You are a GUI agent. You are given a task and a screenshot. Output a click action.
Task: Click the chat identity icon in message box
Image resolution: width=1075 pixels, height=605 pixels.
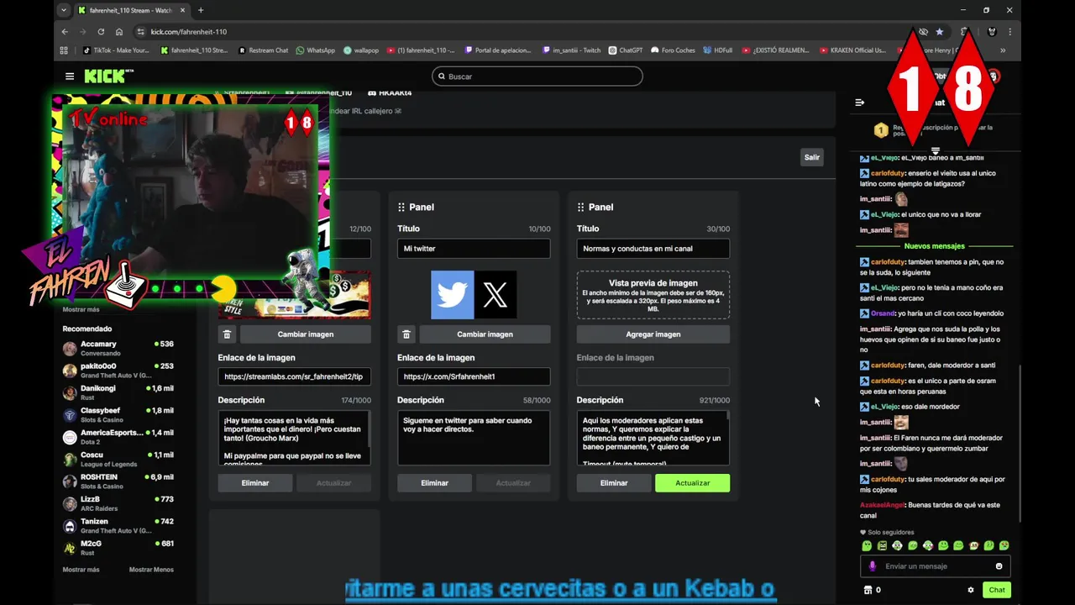pos(873,566)
